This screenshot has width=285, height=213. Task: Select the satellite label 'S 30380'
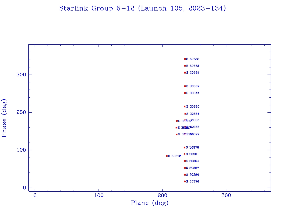pos(193,175)
